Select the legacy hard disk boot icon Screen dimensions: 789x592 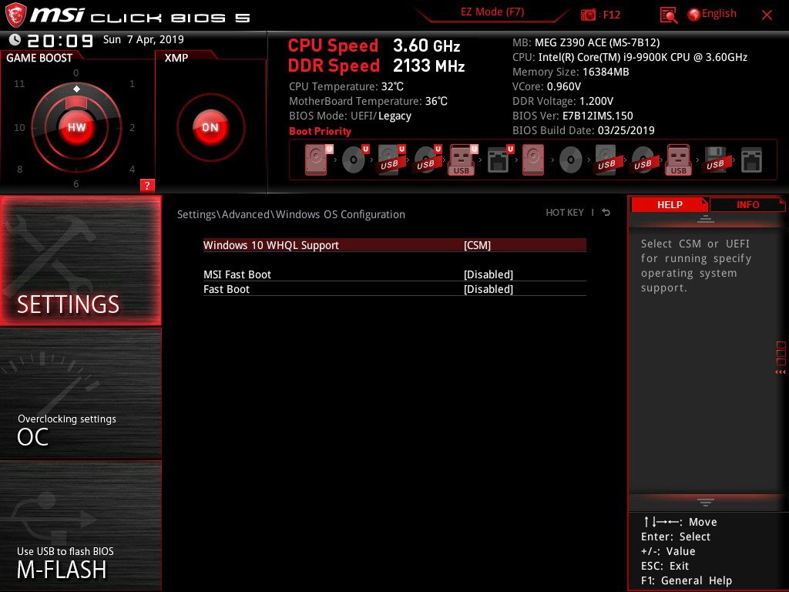pyautogui.click(x=533, y=160)
